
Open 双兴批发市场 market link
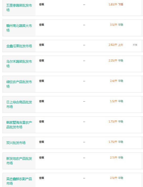point(16,143)
